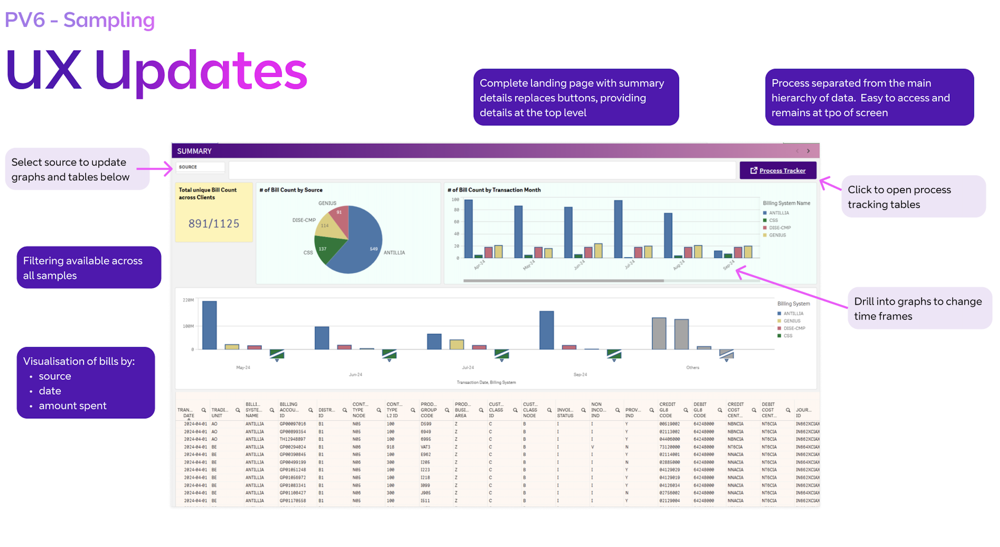
Task: Click table cell GP00097016
Action: pyautogui.click(x=293, y=424)
